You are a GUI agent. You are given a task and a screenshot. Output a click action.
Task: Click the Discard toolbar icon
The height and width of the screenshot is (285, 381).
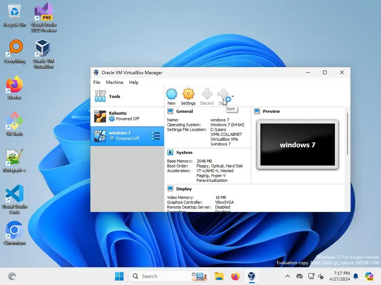point(207,96)
